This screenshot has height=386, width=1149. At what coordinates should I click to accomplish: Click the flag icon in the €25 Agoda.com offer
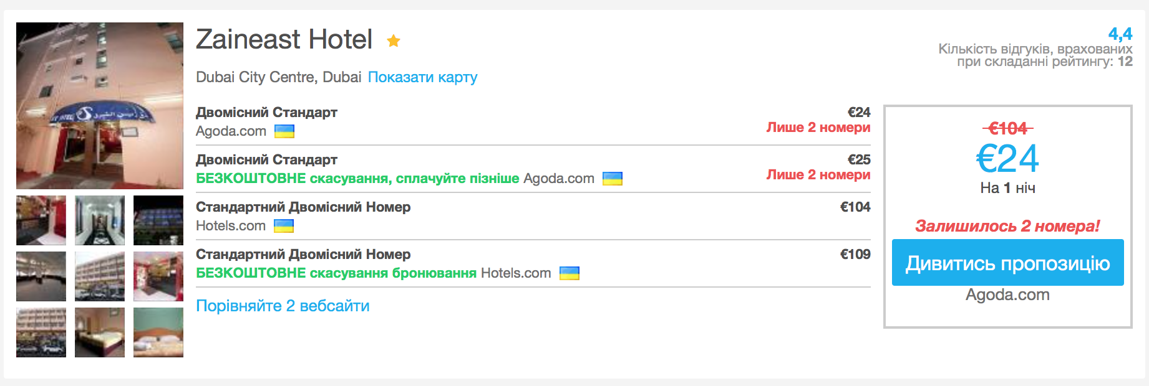pos(612,179)
